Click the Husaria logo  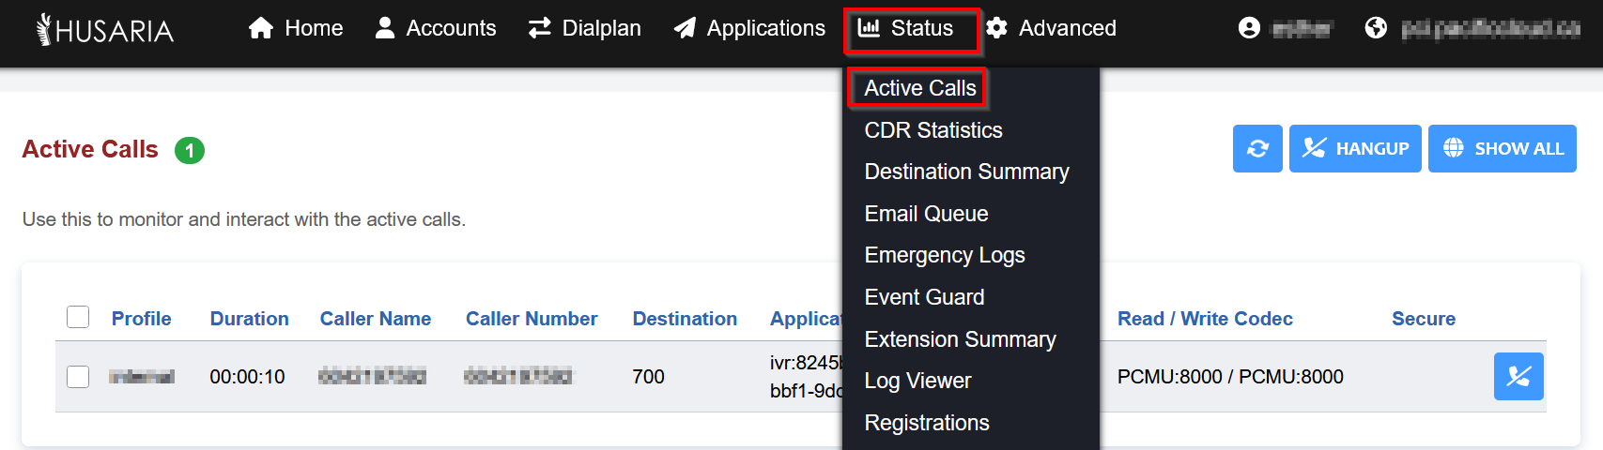105,29
